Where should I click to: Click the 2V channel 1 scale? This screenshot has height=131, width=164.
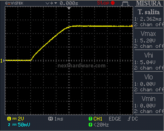(x=21, y=119)
